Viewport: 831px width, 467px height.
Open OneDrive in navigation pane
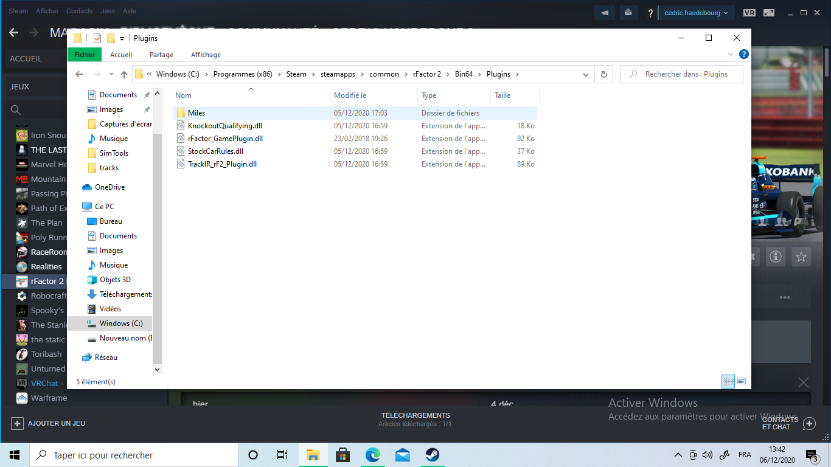pos(110,187)
